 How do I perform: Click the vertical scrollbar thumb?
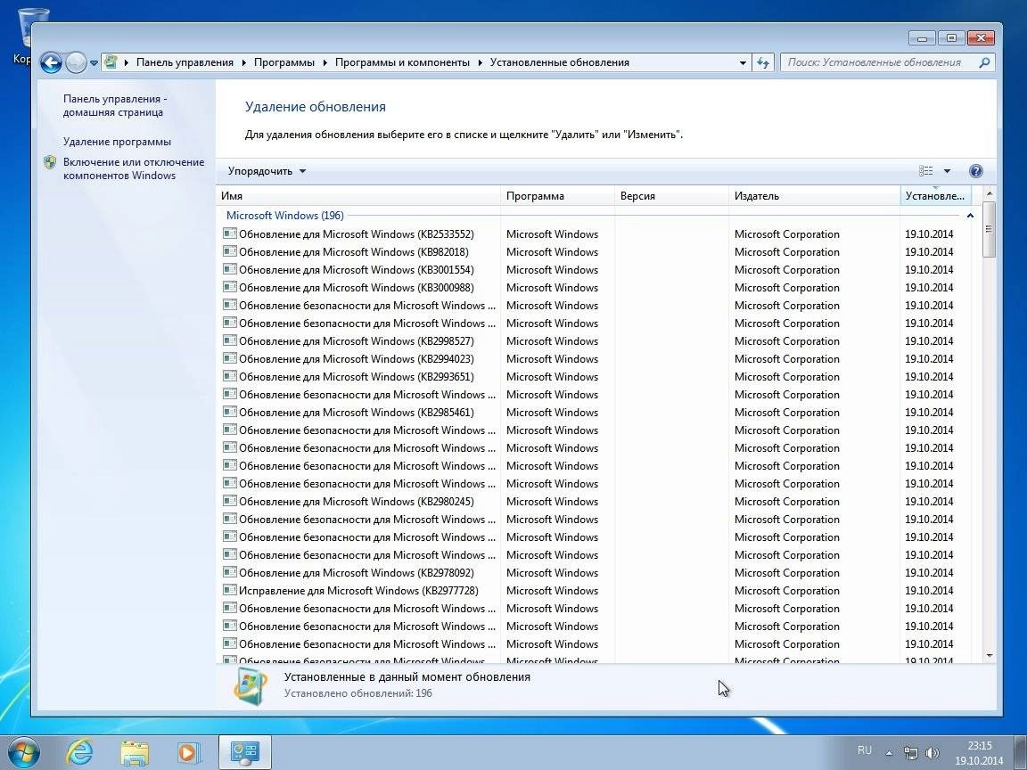989,229
